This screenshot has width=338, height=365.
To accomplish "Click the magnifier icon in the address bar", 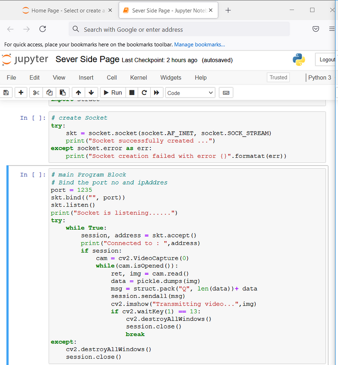I will [76, 29].
